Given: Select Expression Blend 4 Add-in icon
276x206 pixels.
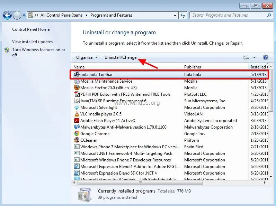Looking at the screenshot, I should coord(77,167).
